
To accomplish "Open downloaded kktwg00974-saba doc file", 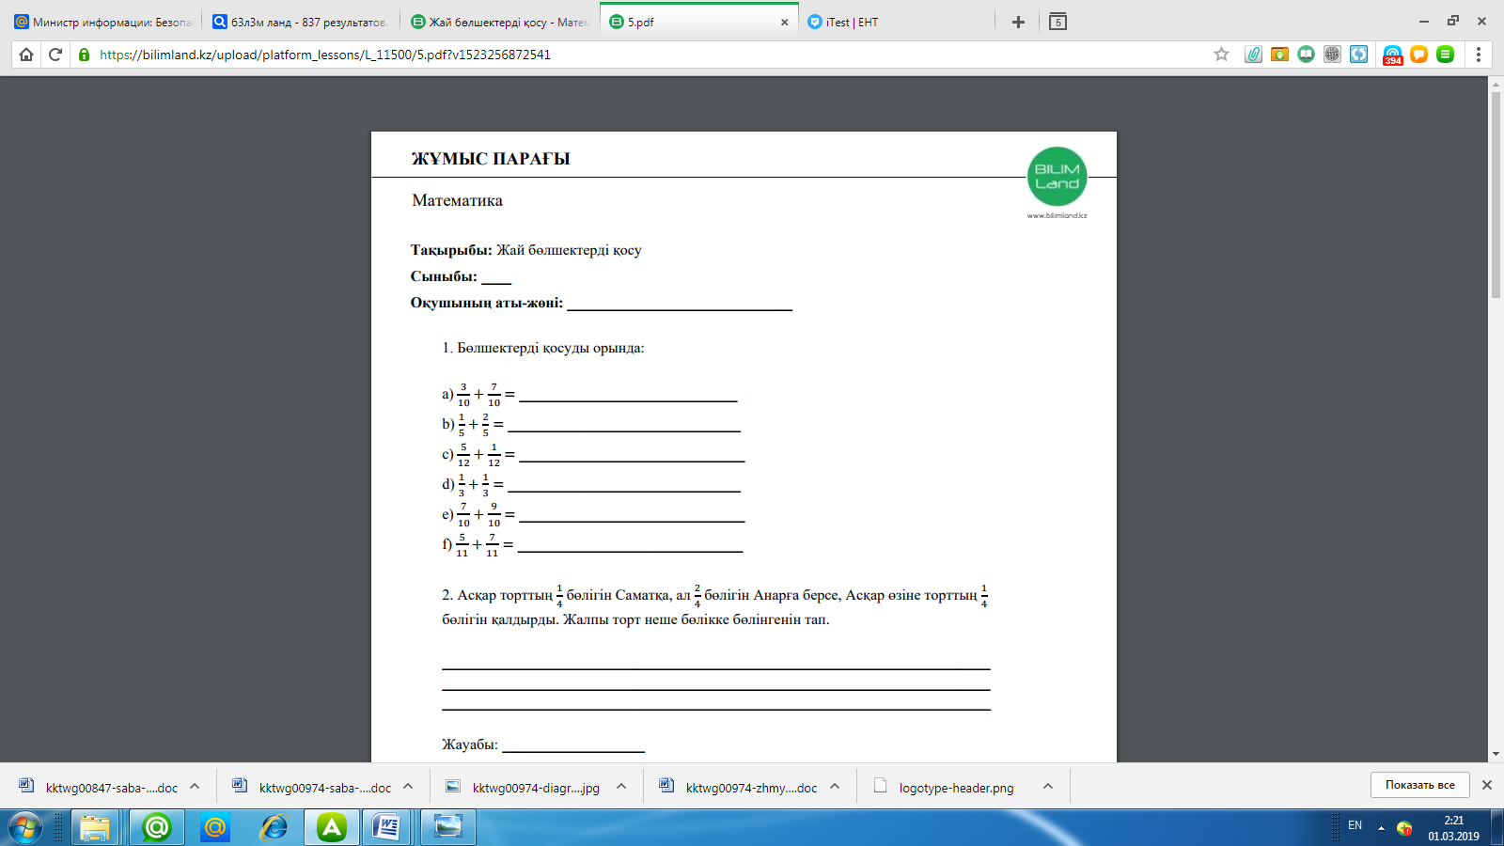I will pos(312,788).
